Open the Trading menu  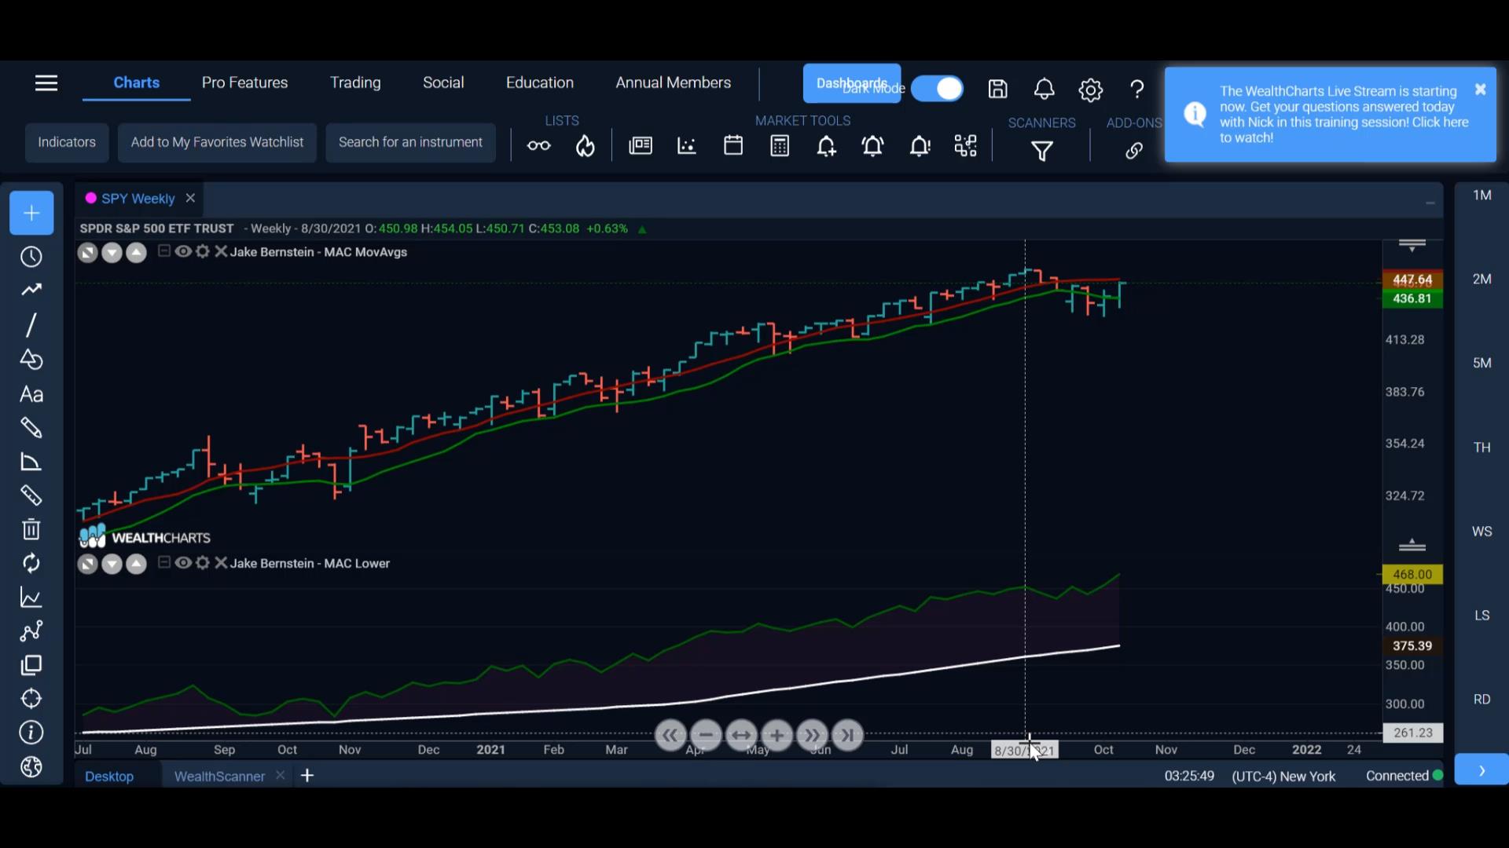355,82
